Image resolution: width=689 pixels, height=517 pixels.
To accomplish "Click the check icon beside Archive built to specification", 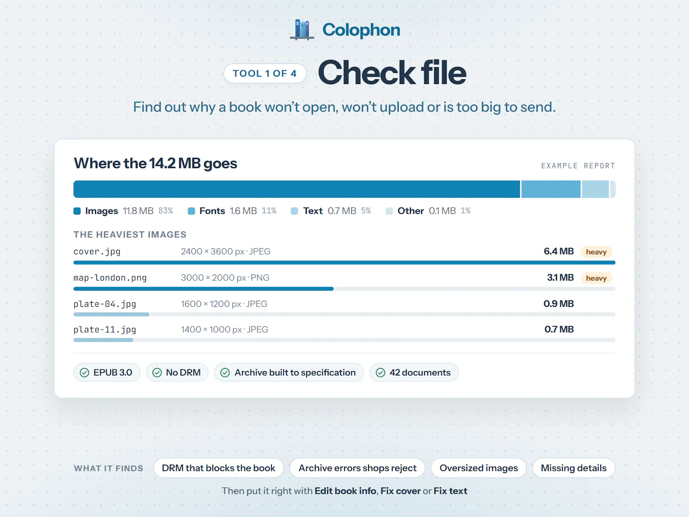I will tap(225, 373).
